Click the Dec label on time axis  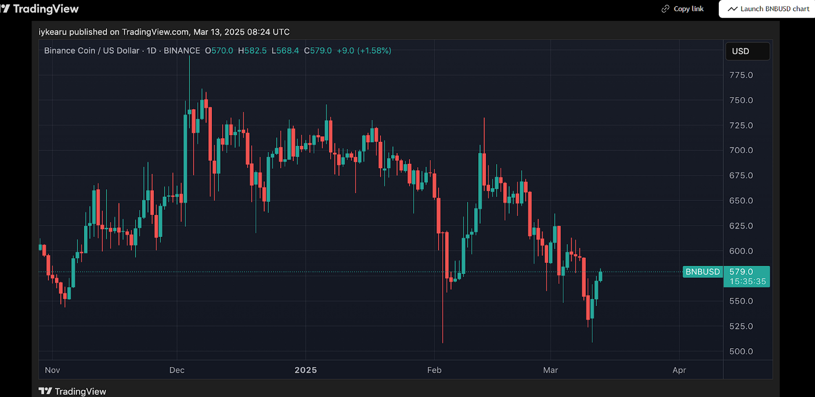click(x=177, y=370)
